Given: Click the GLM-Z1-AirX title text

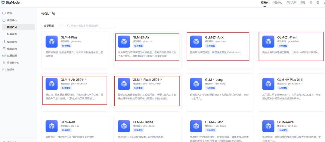Looking at the screenshot, I should tap(214, 37).
